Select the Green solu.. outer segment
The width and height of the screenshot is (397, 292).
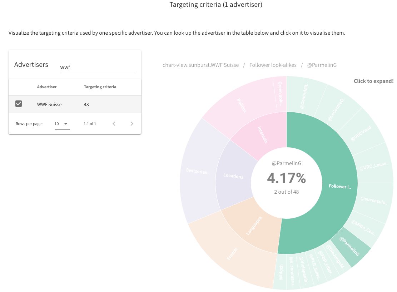tap(280, 94)
